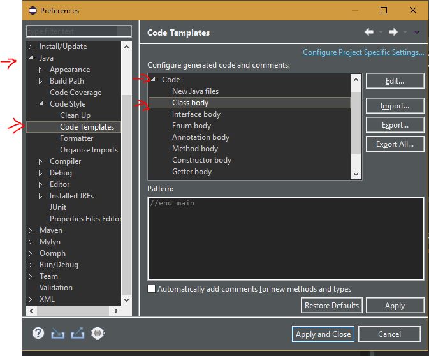Expand the Maven tree node
Image resolution: width=429 pixels, height=356 pixels.
click(31, 230)
